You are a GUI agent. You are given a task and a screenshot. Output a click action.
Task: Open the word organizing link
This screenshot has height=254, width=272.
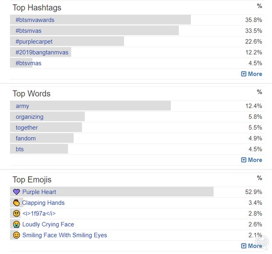(x=29, y=117)
